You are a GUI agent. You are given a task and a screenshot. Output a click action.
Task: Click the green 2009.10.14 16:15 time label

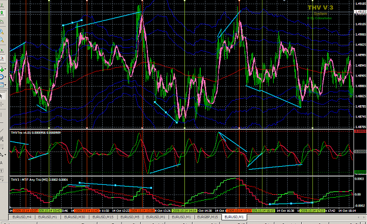click(264, 211)
